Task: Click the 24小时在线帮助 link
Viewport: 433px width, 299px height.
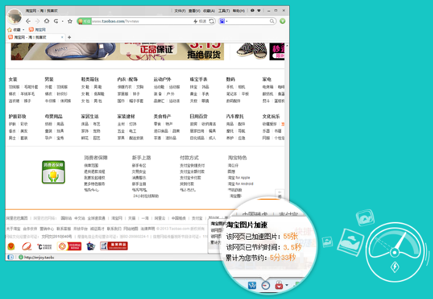Action: coord(146,196)
